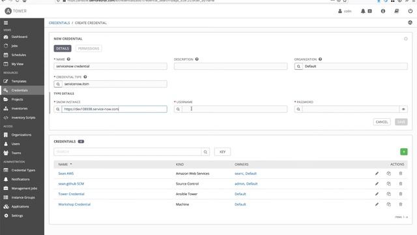Click the Password input field

[351, 109]
